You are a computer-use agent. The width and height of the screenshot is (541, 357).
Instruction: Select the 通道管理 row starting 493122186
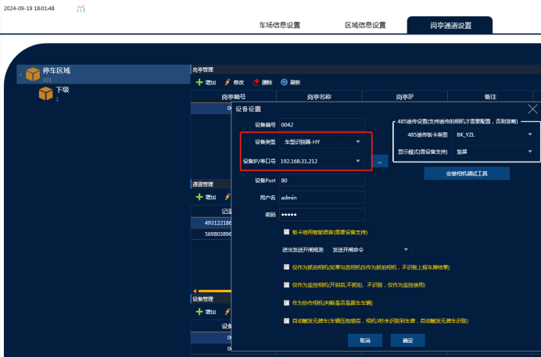point(211,223)
